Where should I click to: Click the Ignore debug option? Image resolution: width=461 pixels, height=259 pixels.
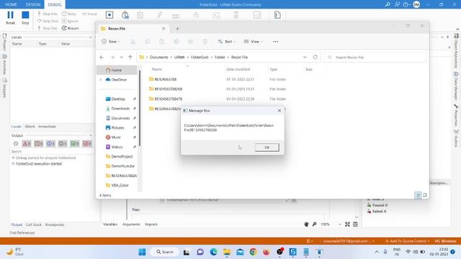[x=70, y=21]
